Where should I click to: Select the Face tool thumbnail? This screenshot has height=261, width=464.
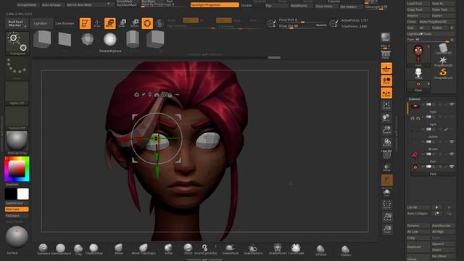418,55
